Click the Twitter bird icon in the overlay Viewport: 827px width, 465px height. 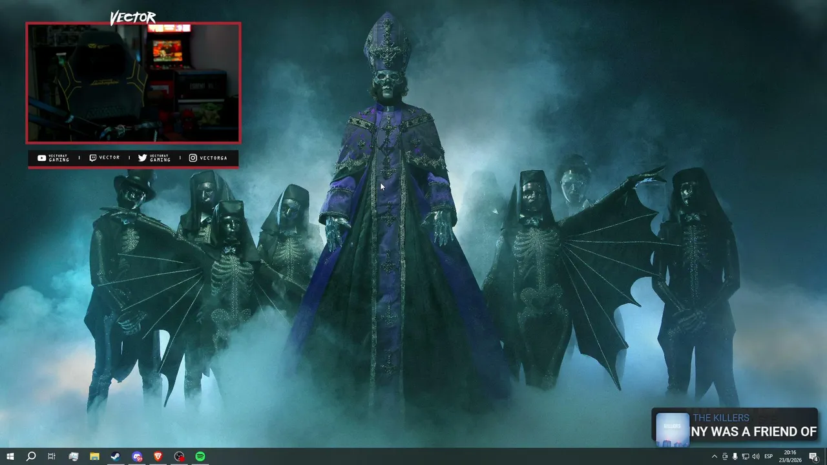pos(142,158)
